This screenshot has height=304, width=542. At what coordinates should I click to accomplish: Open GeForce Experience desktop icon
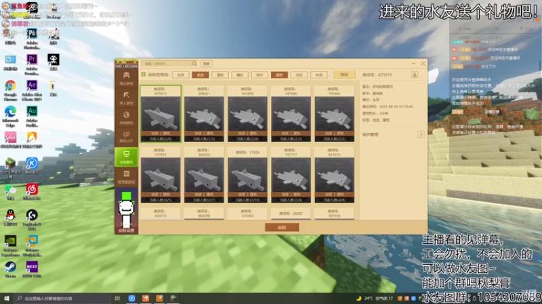click(x=10, y=245)
